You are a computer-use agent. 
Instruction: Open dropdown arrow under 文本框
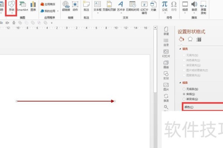[98, 13]
